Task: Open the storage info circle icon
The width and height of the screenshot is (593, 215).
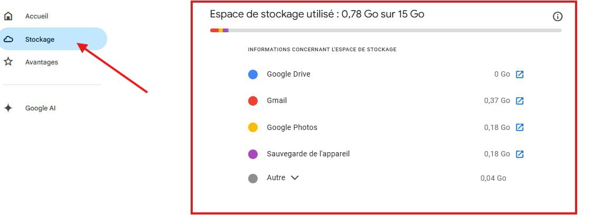Action: 557,16
